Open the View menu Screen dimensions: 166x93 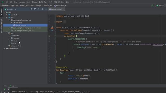(x=16, y=2)
